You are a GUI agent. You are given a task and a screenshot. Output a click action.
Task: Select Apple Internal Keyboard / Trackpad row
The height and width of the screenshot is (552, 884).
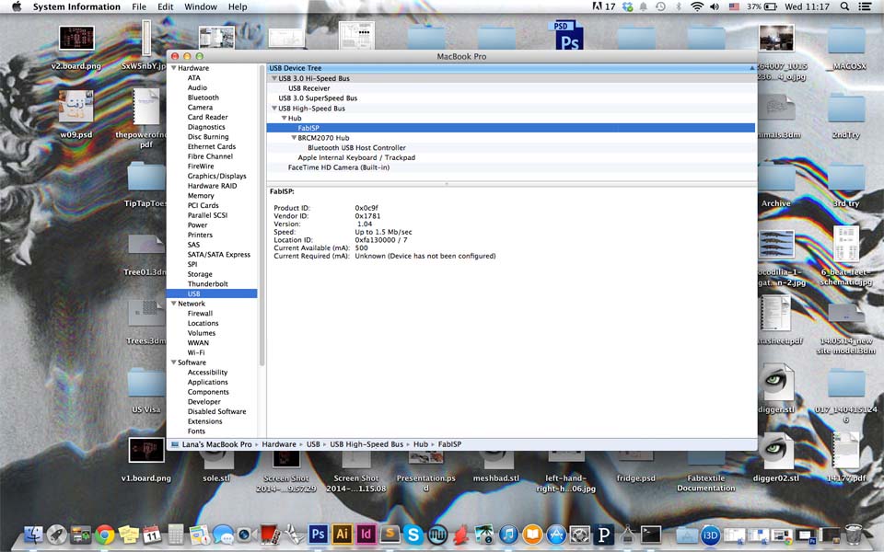point(511,157)
